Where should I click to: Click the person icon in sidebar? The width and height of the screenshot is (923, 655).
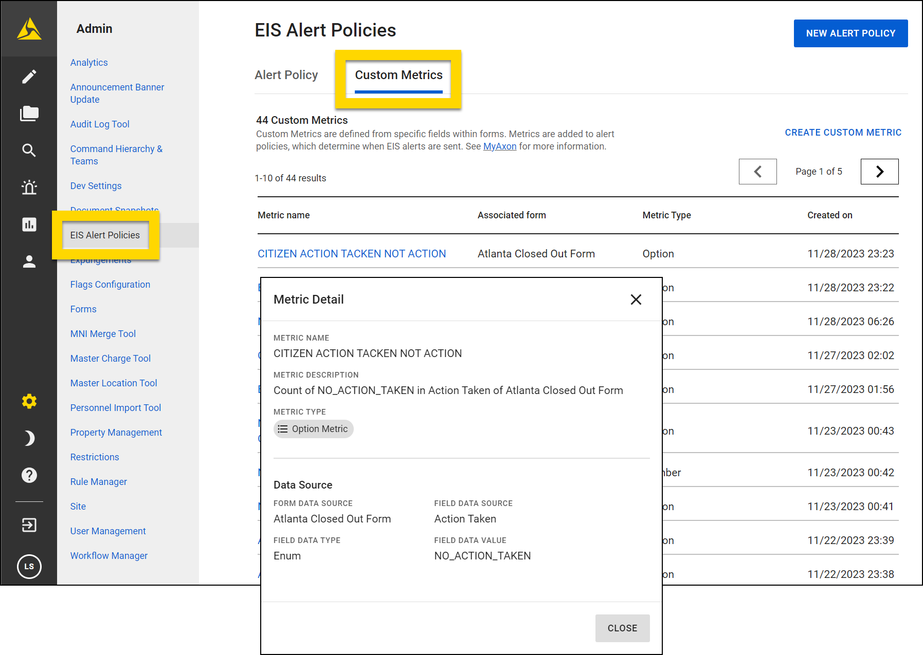pos(29,261)
